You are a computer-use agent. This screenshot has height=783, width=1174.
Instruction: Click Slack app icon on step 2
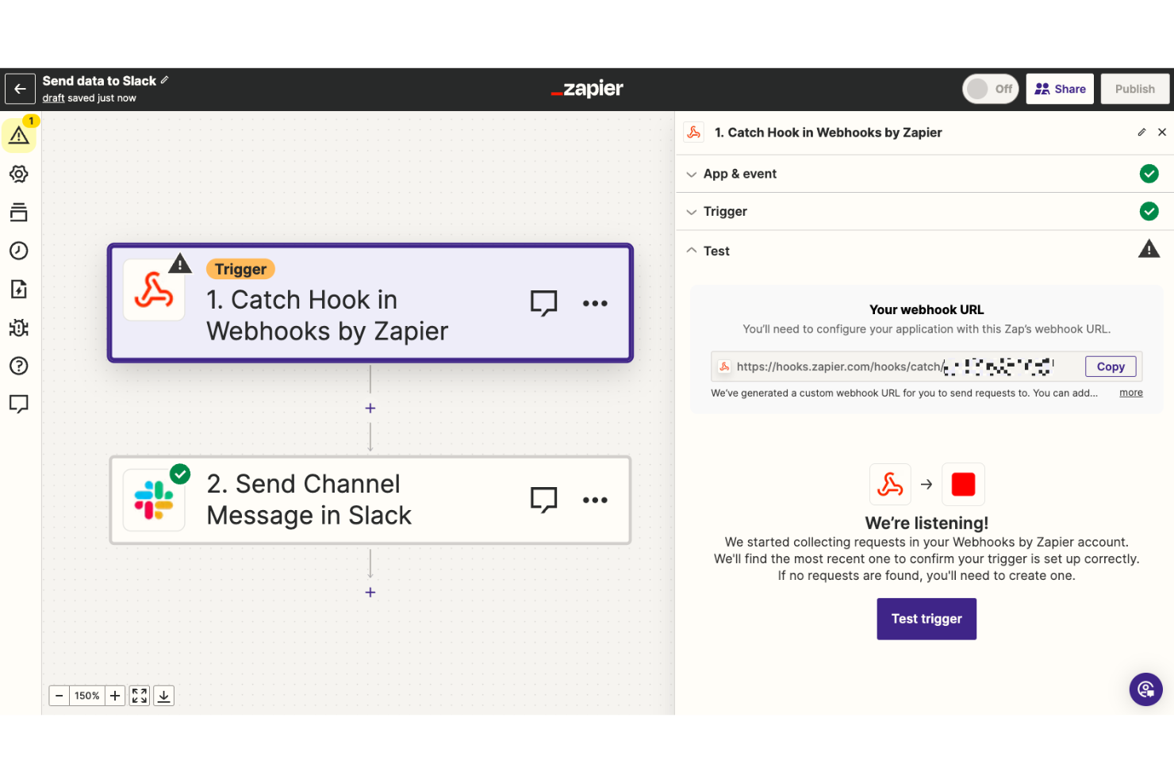(154, 500)
